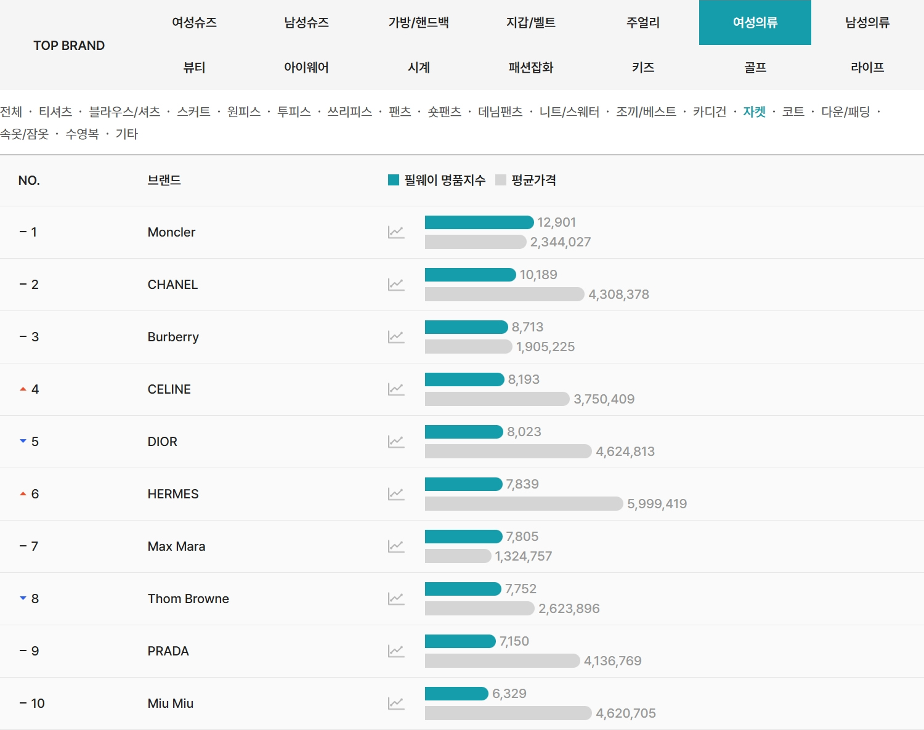The image size is (924, 730).
Task: Open the trend chart icon for Thom Browne
Action: coord(396,599)
